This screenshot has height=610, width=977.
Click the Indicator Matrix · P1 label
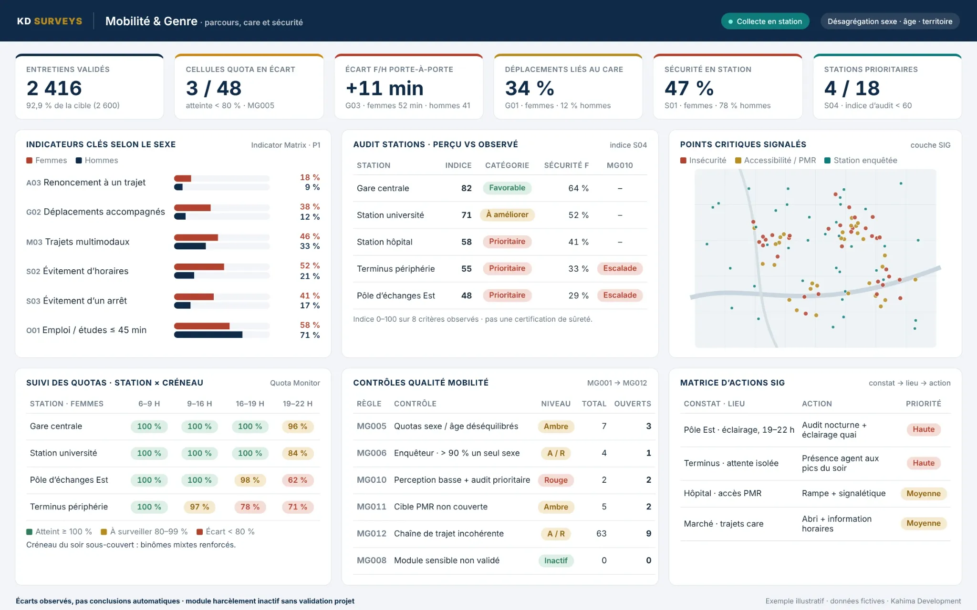click(285, 145)
